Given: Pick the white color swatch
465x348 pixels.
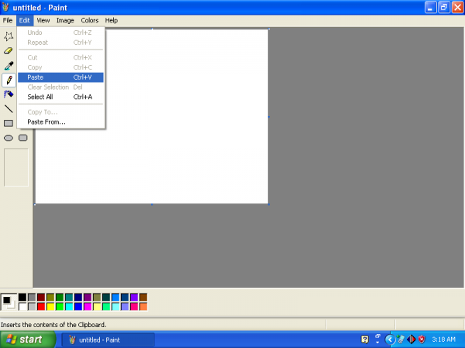Looking at the screenshot, I should point(22,306).
